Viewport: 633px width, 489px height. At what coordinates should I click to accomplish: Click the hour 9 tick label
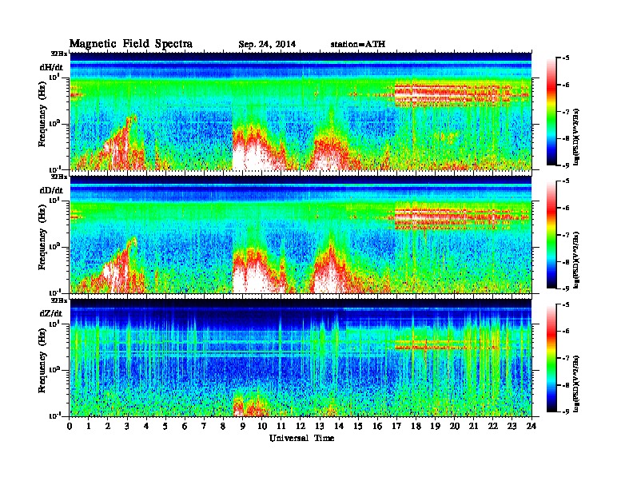(x=243, y=426)
